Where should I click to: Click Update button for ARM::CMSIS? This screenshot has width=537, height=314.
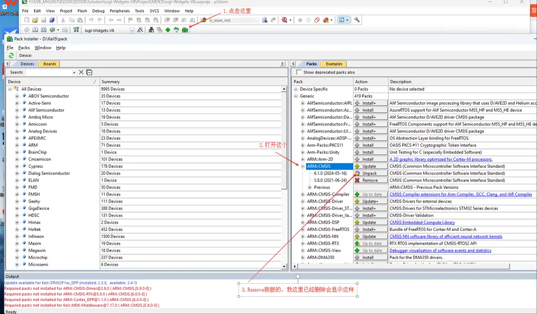[371, 166]
